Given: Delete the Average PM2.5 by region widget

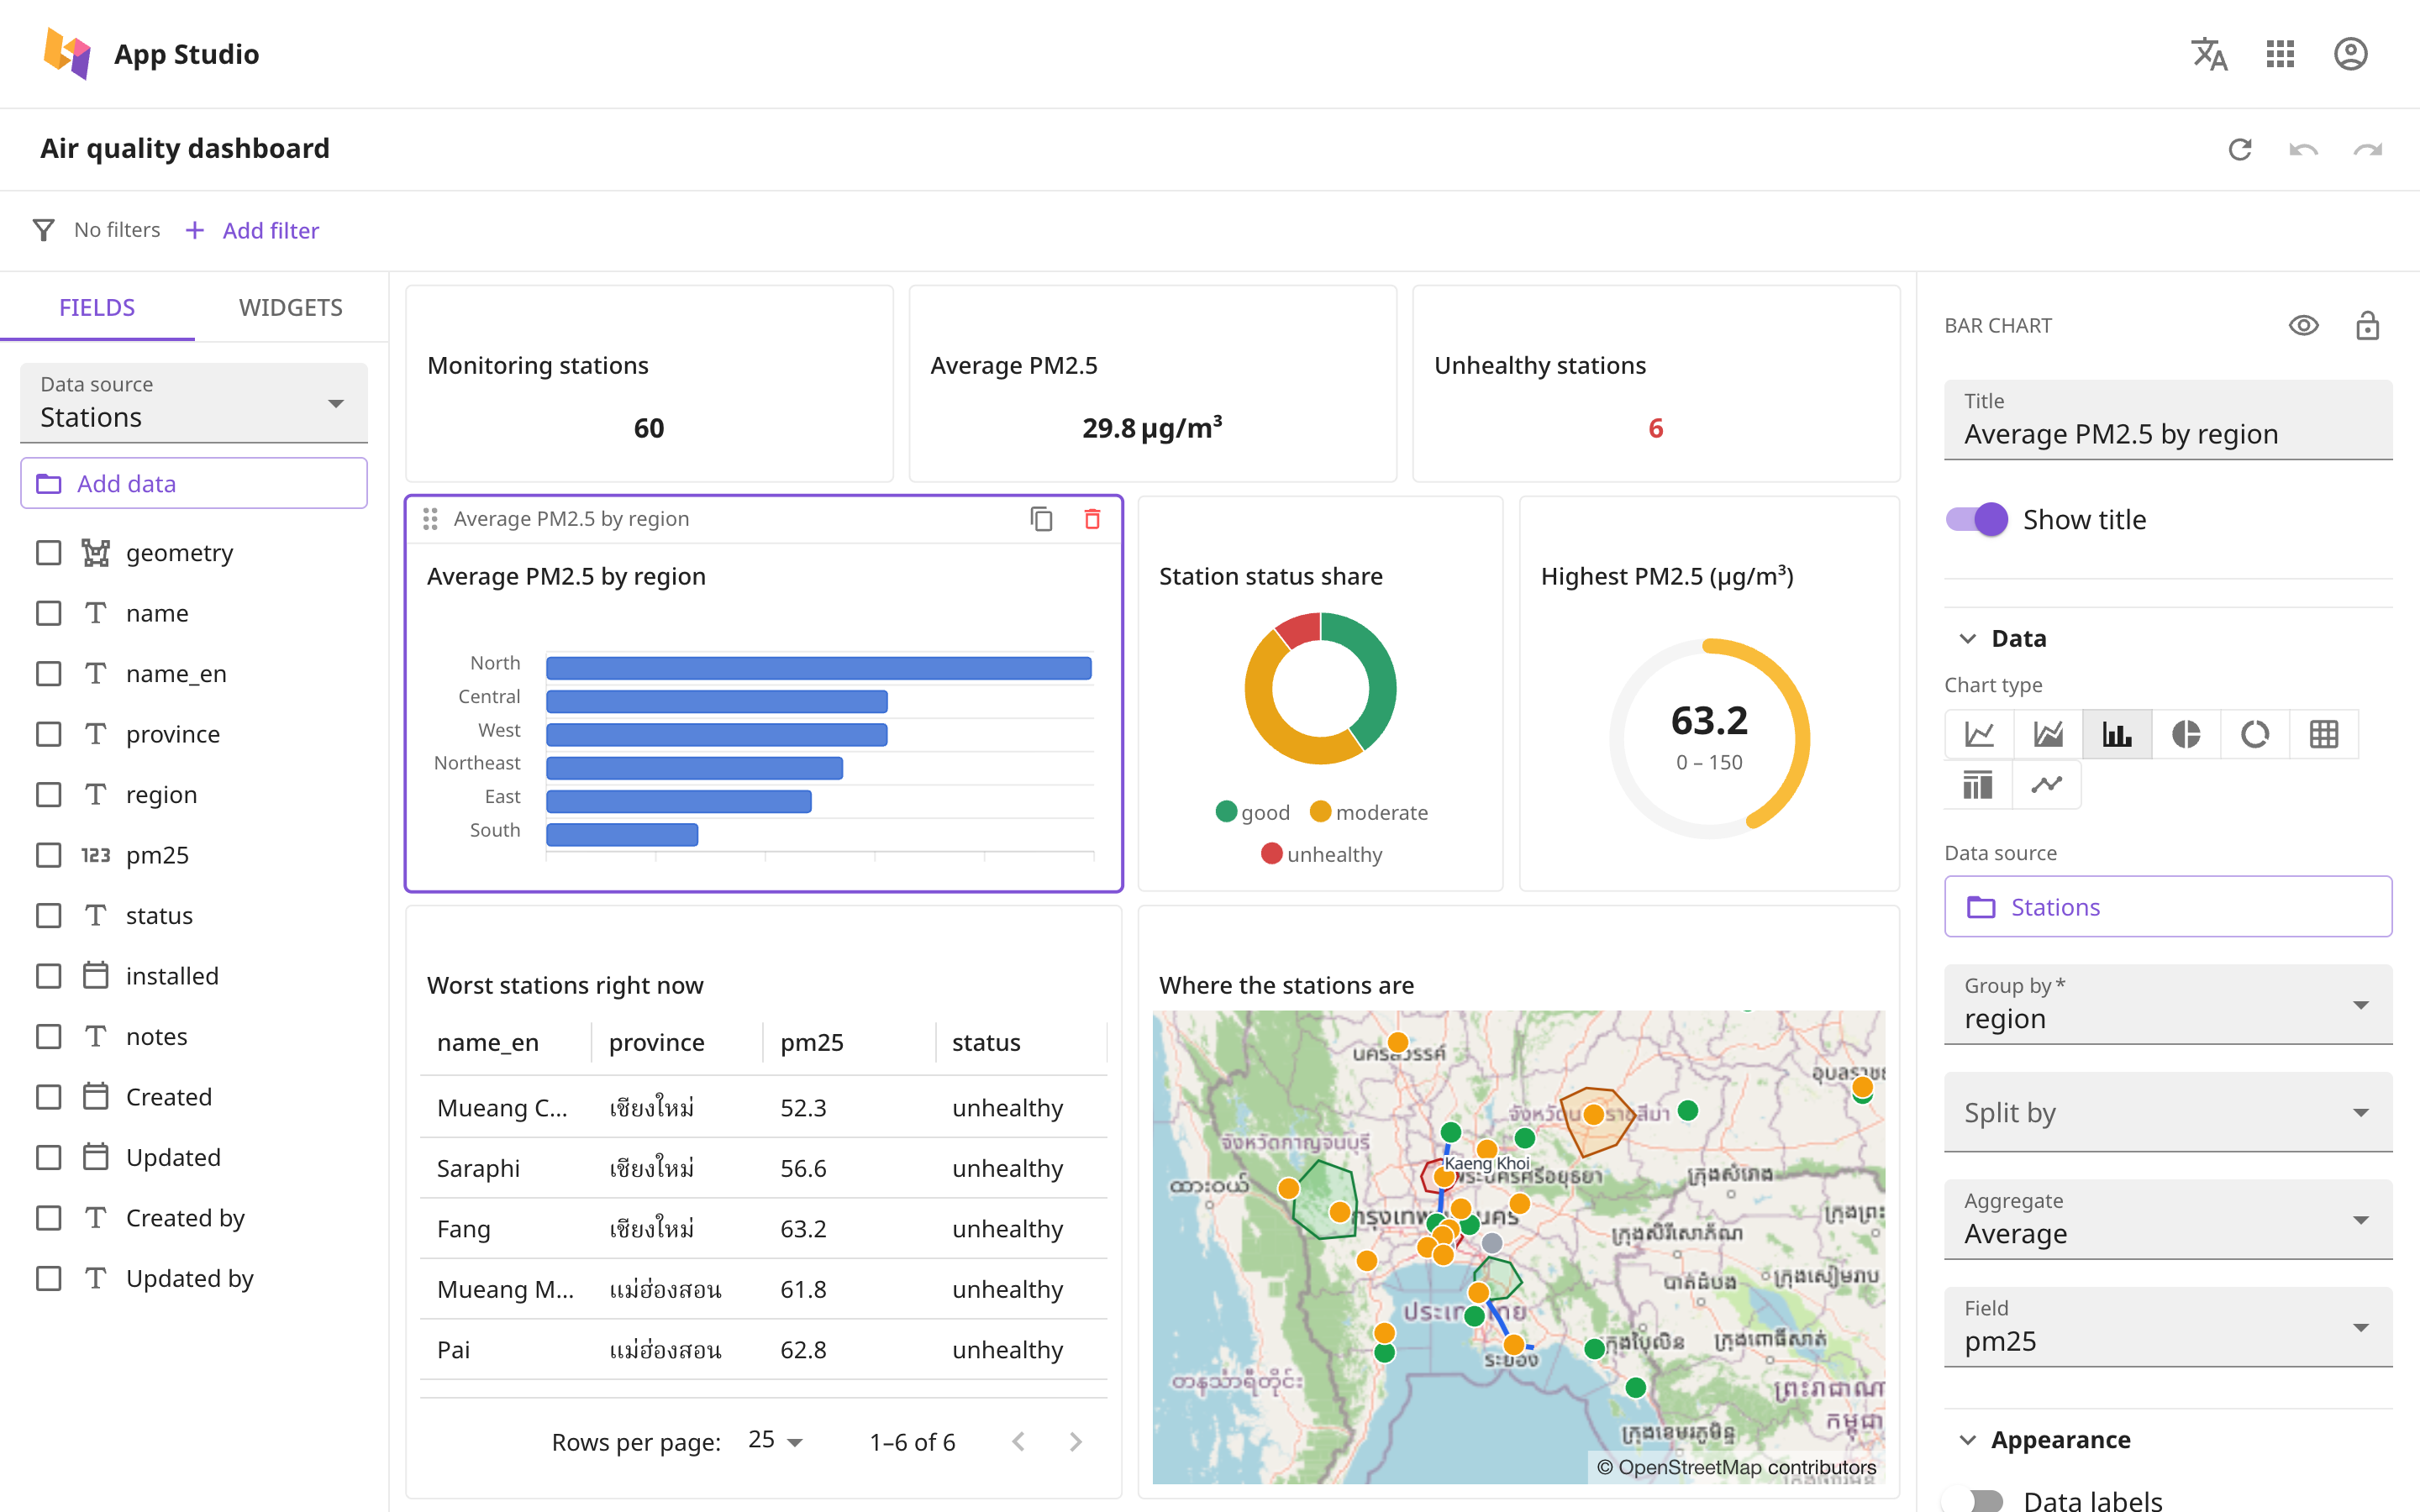Looking at the screenshot, I should point(1092,518).
